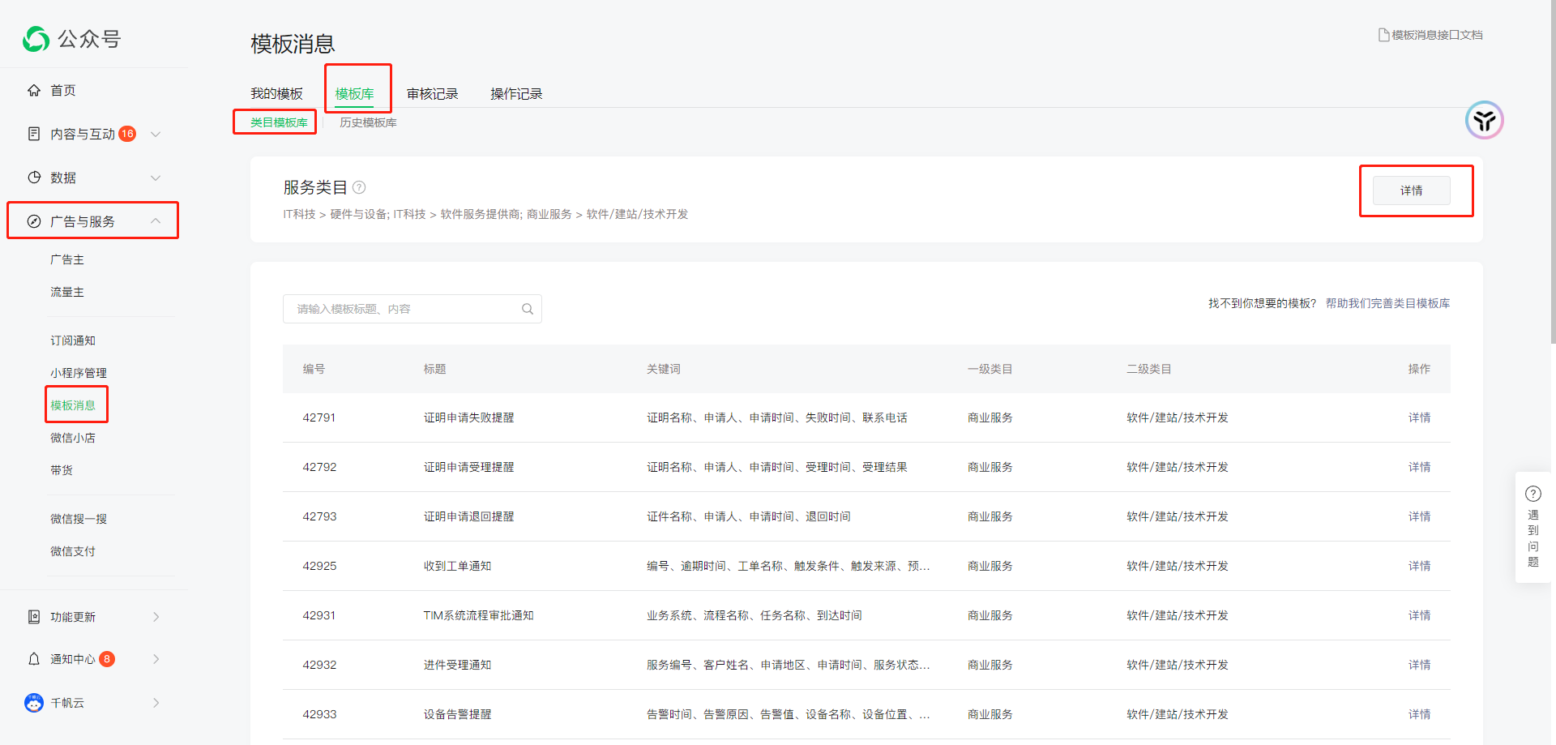Switch to 操作记录 tab

(x=516, y=94)
